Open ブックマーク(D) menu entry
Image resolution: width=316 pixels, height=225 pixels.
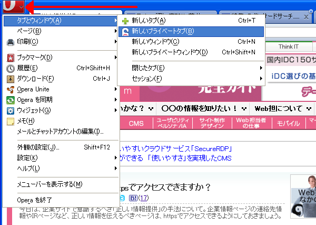point(61,58)
